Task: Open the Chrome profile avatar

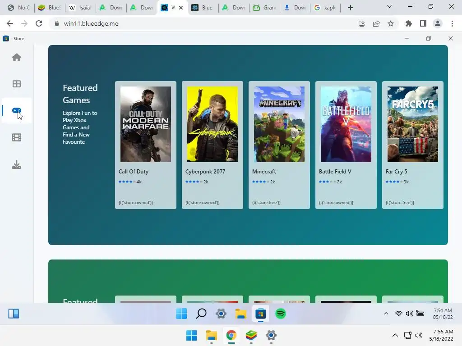Action: click(x=438, y=23)
